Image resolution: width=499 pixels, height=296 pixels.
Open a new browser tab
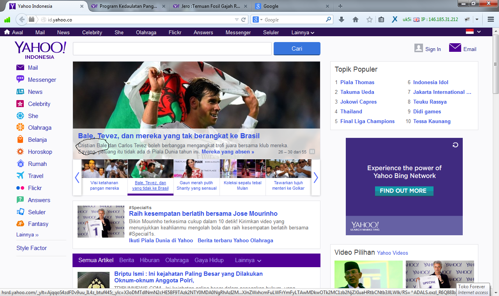tap(340, 6)
